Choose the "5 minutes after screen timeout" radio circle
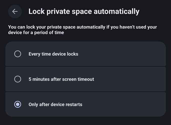171x125 pixels. click(x=18, y=79)
